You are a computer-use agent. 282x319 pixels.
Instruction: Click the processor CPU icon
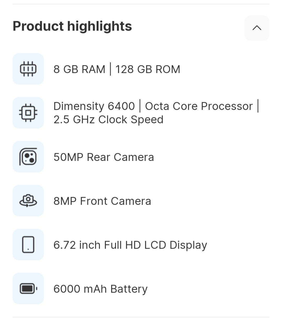28,113
